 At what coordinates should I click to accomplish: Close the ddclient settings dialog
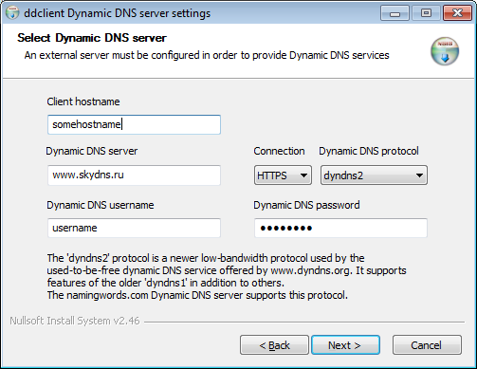click(457, 13)
